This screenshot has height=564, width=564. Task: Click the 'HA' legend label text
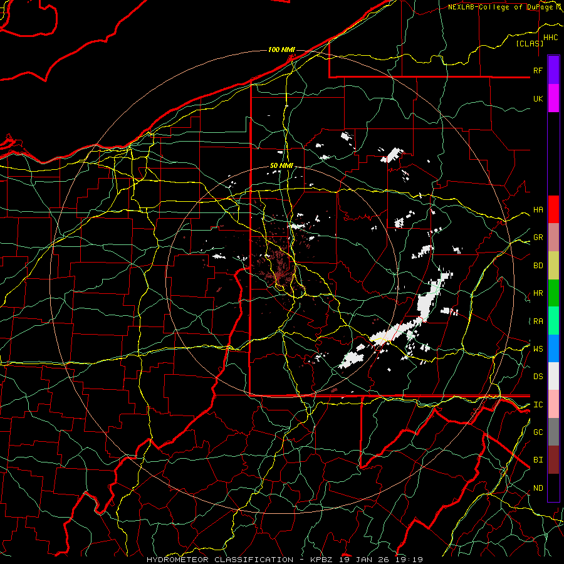[x=538, y=210]
